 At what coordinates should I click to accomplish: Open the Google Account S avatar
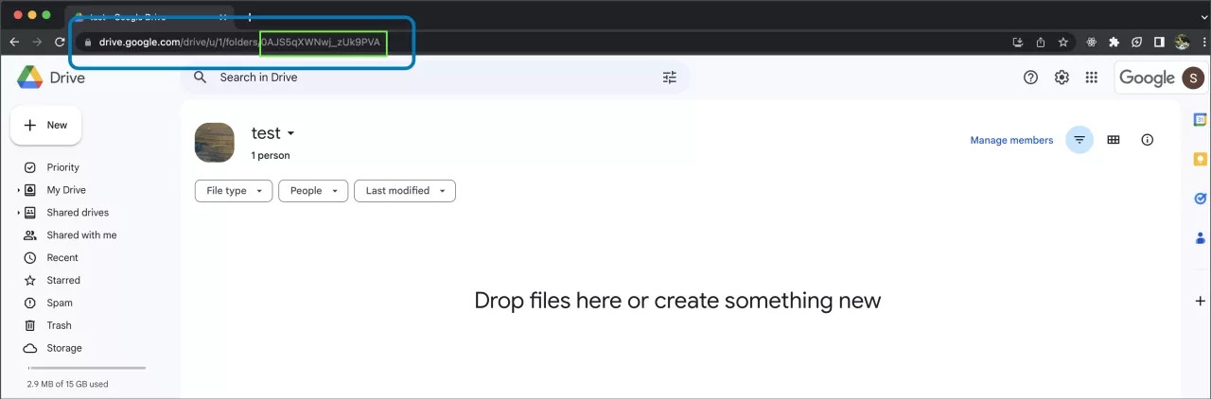(x=1194, y=78)
